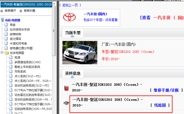Click the page icon for 智能上车和起动系统
This screenshot has height=114, width=184.
click(x=11, y=67)
